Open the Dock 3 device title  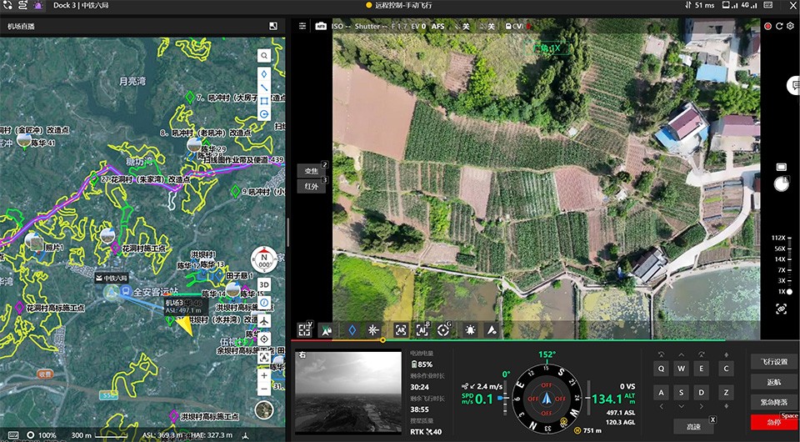tap(81, 5)
